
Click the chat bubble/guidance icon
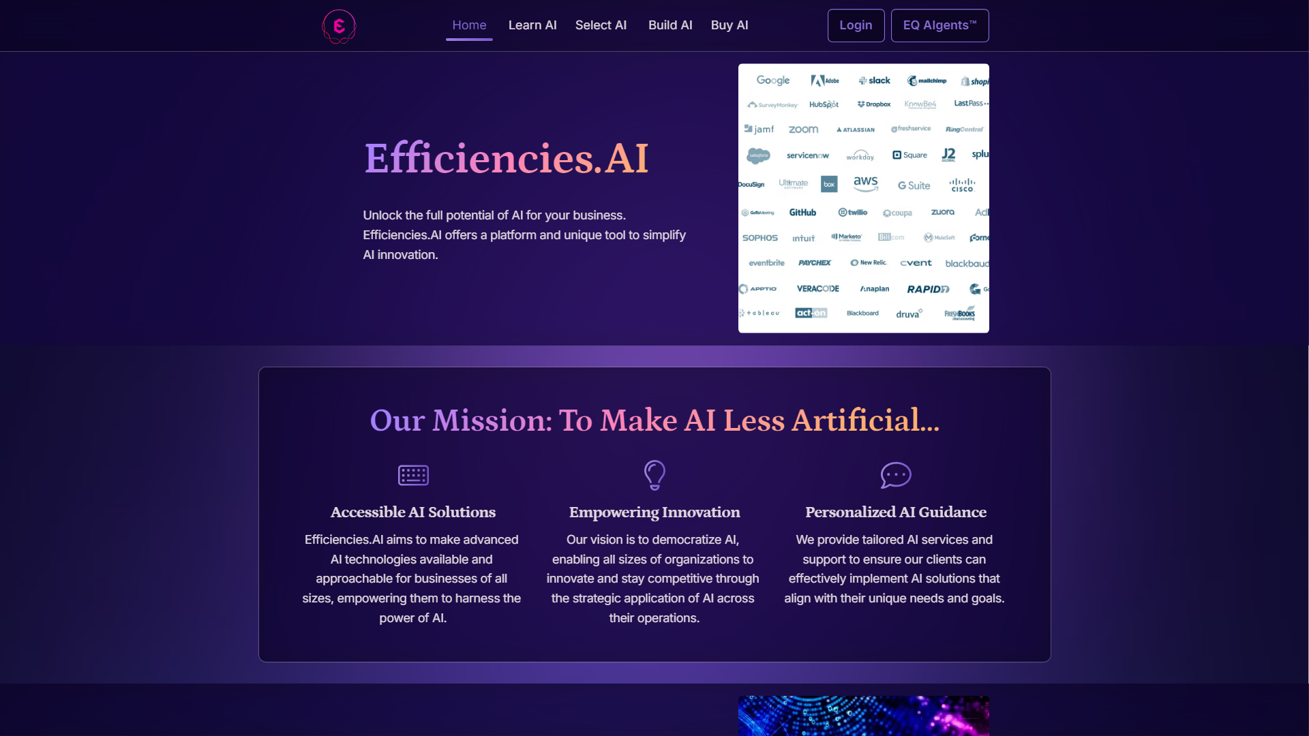pos(895,474)
